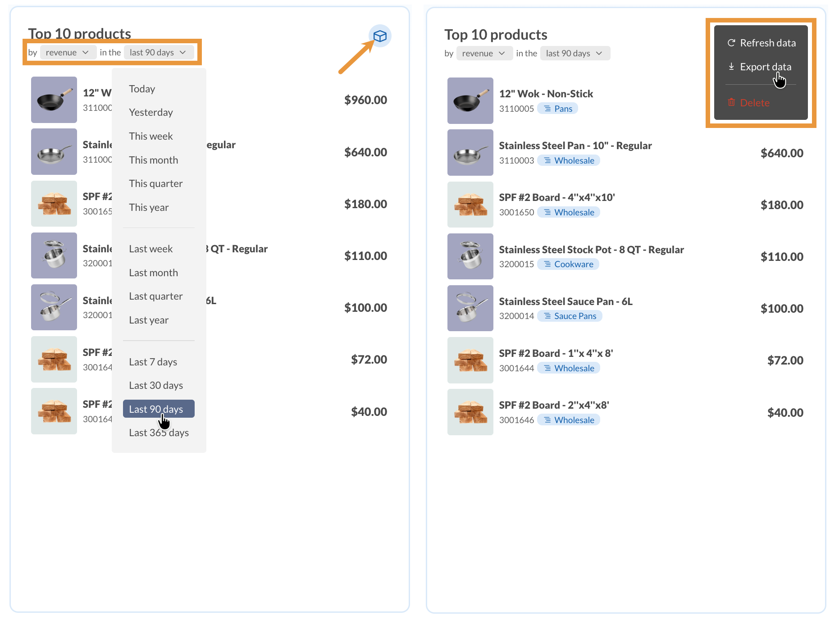This screenshot has height=620, width=839.
Task: Click the Cookware category tag
Action: (x=568, y=264)
